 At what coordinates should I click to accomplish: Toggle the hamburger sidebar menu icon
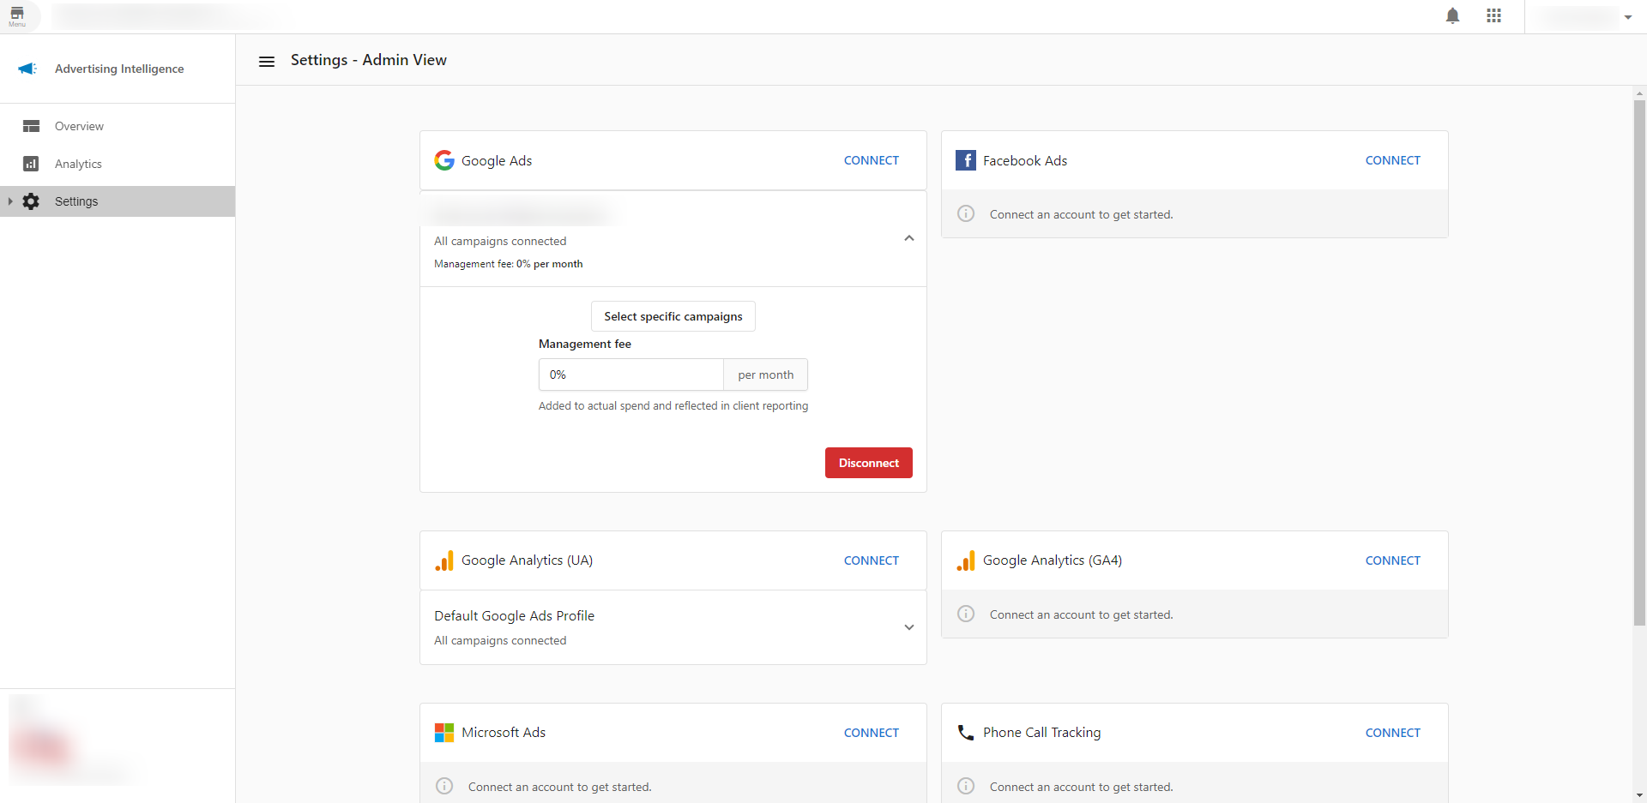pos(267,61)
